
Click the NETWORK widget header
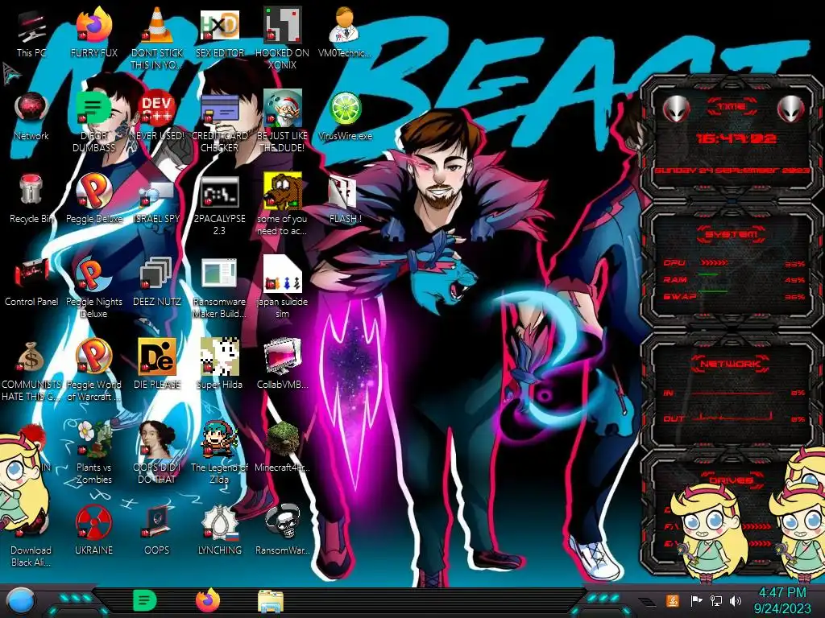[731, 364]
